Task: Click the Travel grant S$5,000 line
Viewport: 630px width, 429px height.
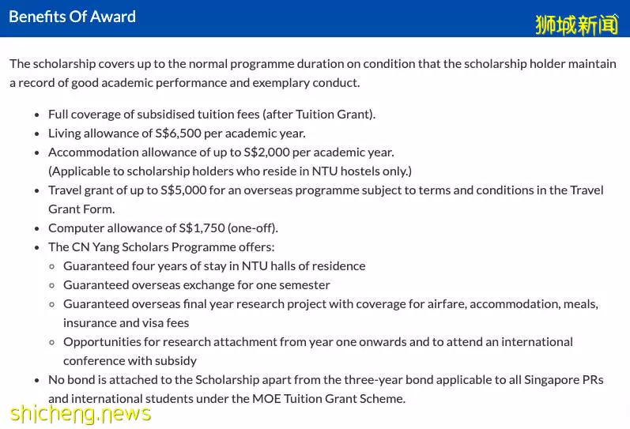Action: [x=326, y=190]
